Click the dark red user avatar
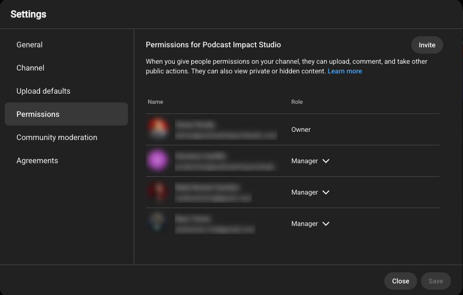The image size is (463, 295). [x=158, y=192]
